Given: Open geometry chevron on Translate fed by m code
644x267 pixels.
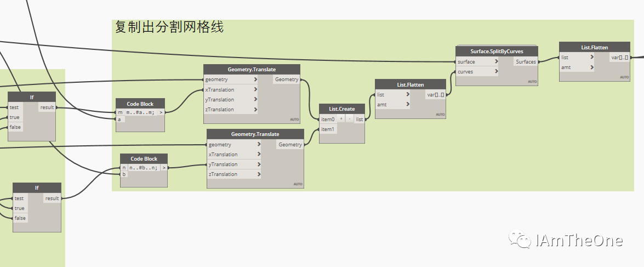Looking at the screenshot, I should click(x=255, y=79).
